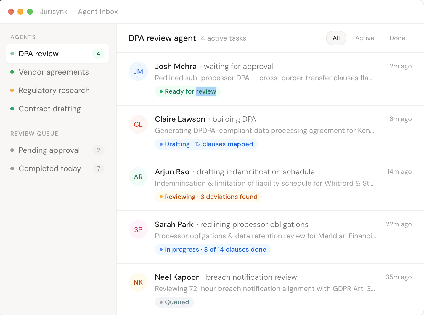Click the In progress 8 of 14 pill

pyautogui.click(x=213, y=250)
